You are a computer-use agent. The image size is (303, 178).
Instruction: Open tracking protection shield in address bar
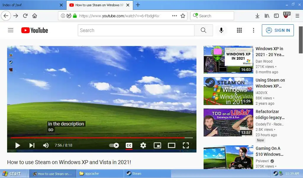tap(69, 16)
